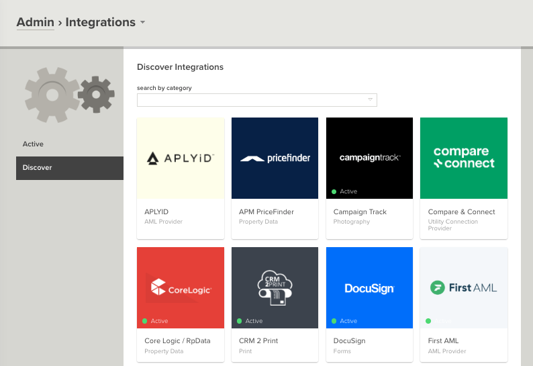The height and width of the screenshot is (366, 533).
Task: Open the pricefinder logo tile
Action: coord(275,158)
